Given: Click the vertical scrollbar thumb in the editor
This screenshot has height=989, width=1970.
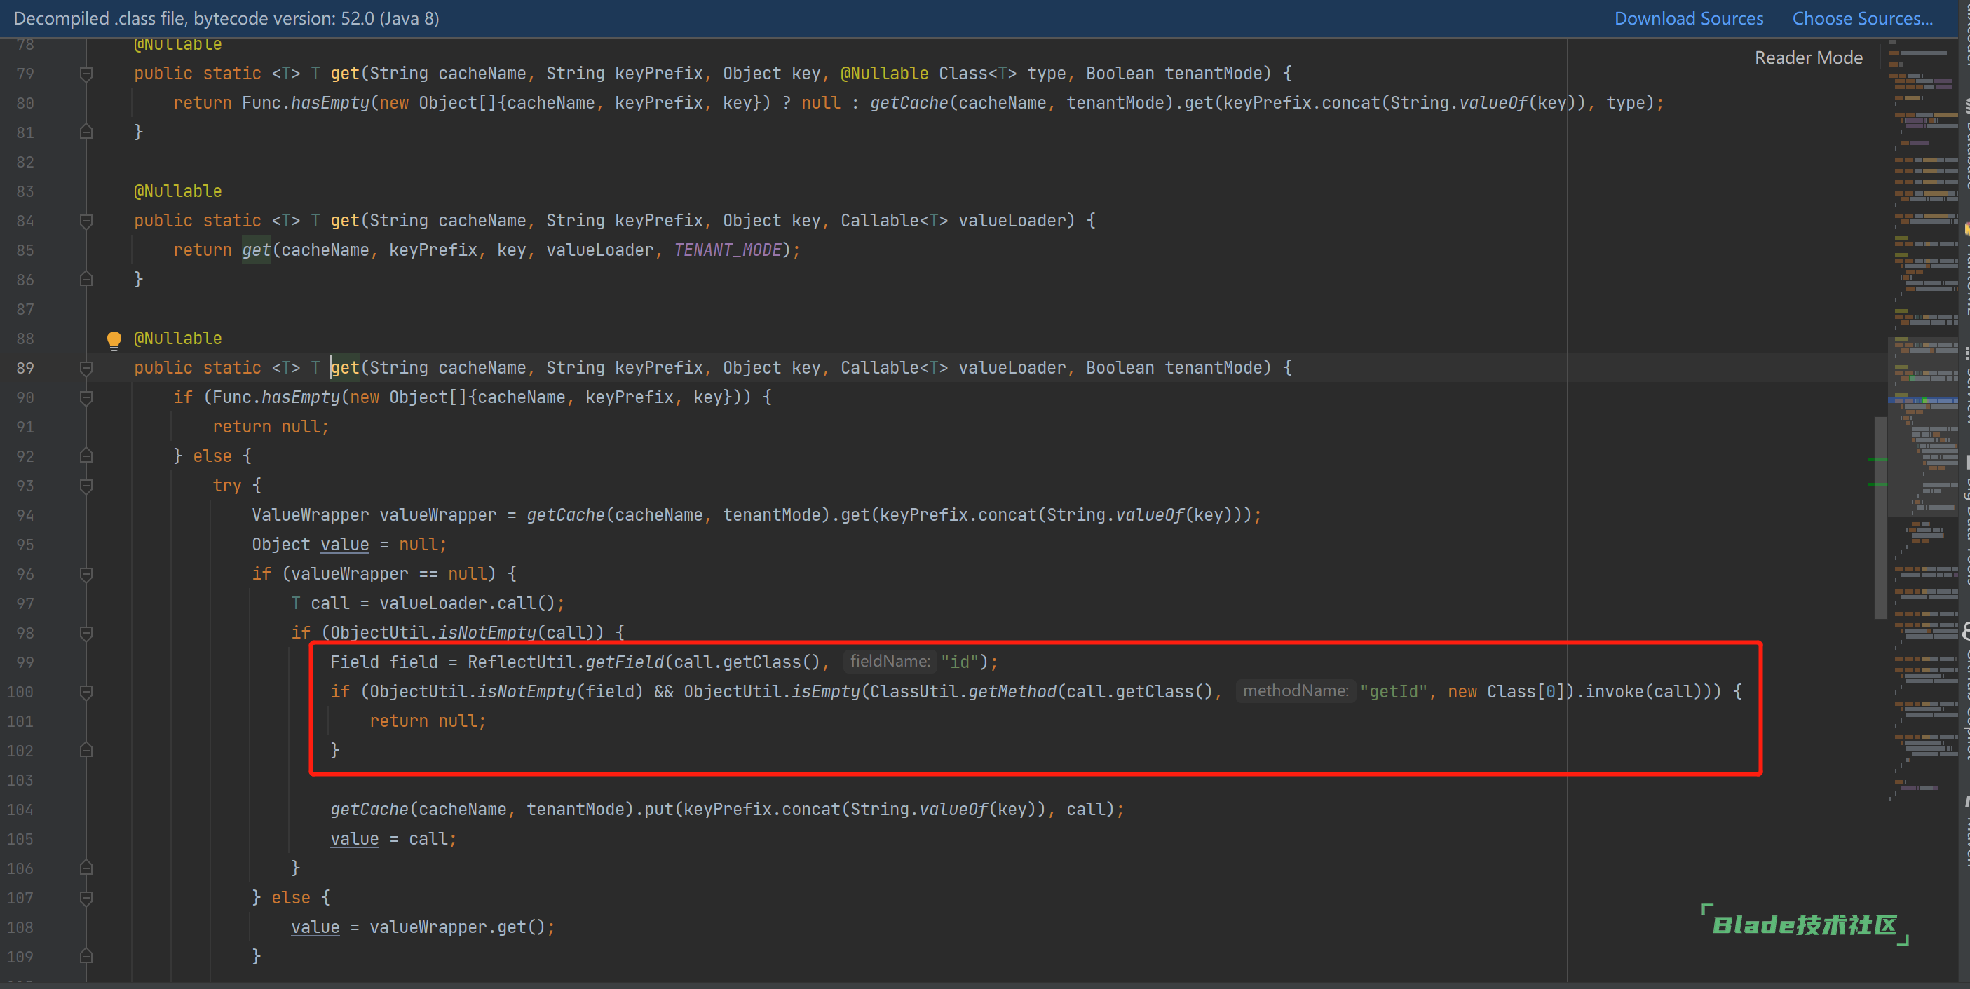Looking at the screenshot, I should 1880,517.
